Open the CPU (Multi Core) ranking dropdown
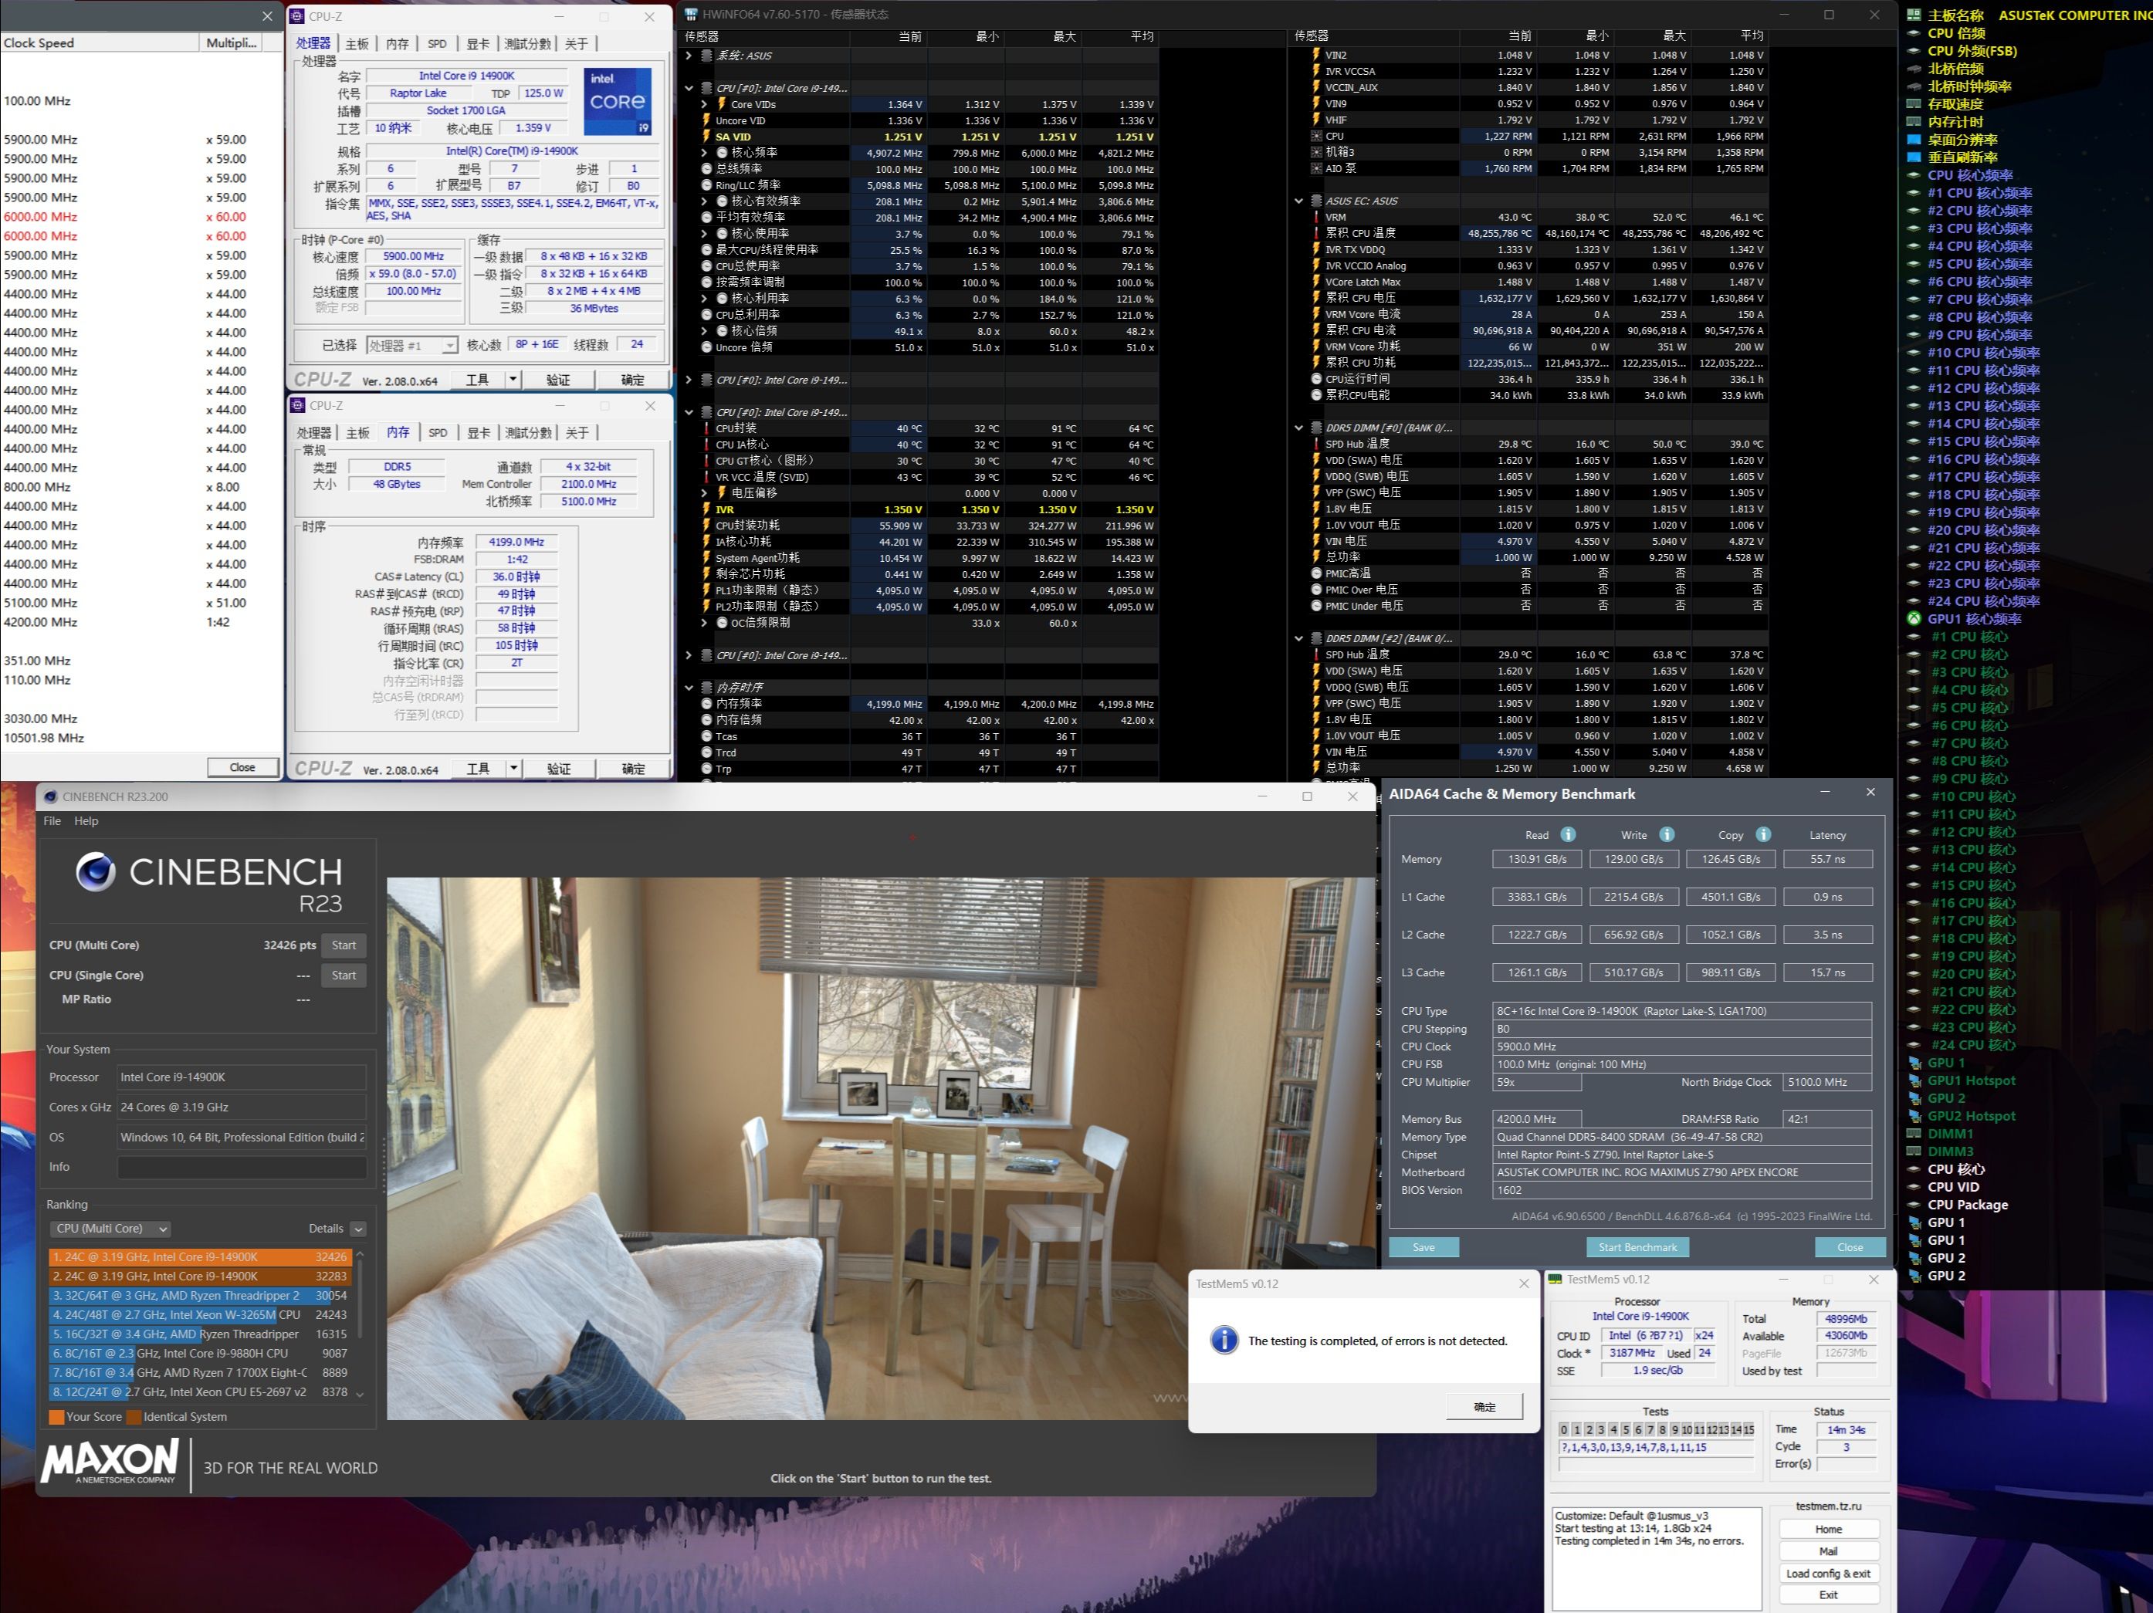This screenshot has width=2153, height=1613. pos(111,1229)
